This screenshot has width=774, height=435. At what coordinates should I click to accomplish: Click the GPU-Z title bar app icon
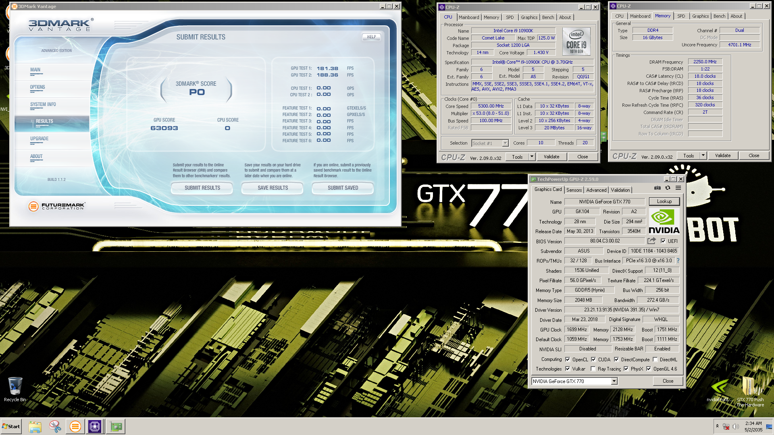pyautogui.click(x=533, y=179)
